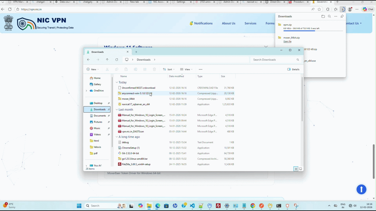Expand the View options dropdown
This screenshot has height=211, width=376.
pyautogui.click(x=187, y=69)
